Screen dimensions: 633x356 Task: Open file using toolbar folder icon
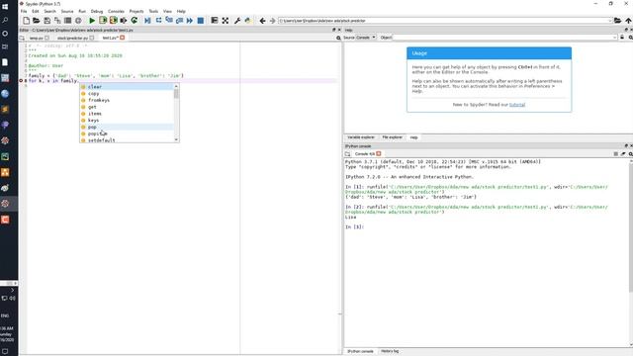point(37,21)
